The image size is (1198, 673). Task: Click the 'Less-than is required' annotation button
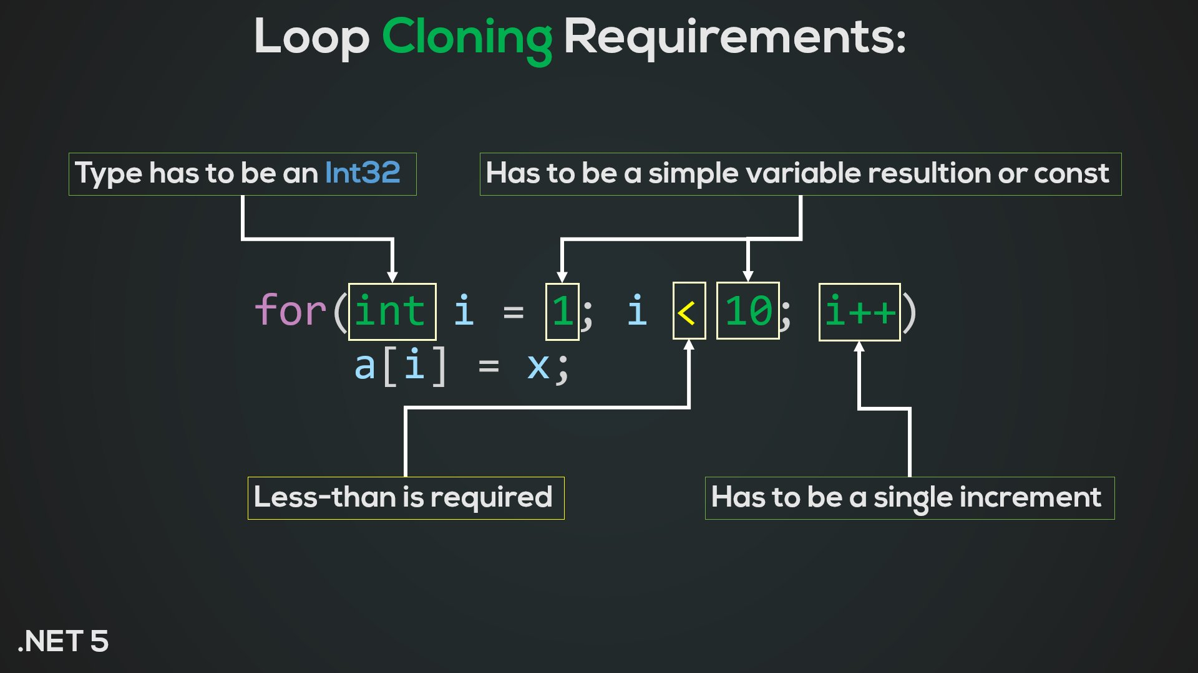pyautogui.click(x=406, y=497)
